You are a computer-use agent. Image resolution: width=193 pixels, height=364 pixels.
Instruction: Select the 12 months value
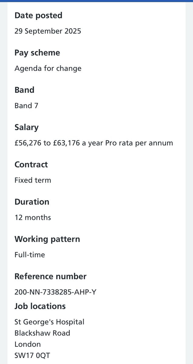tap(33, 217)
